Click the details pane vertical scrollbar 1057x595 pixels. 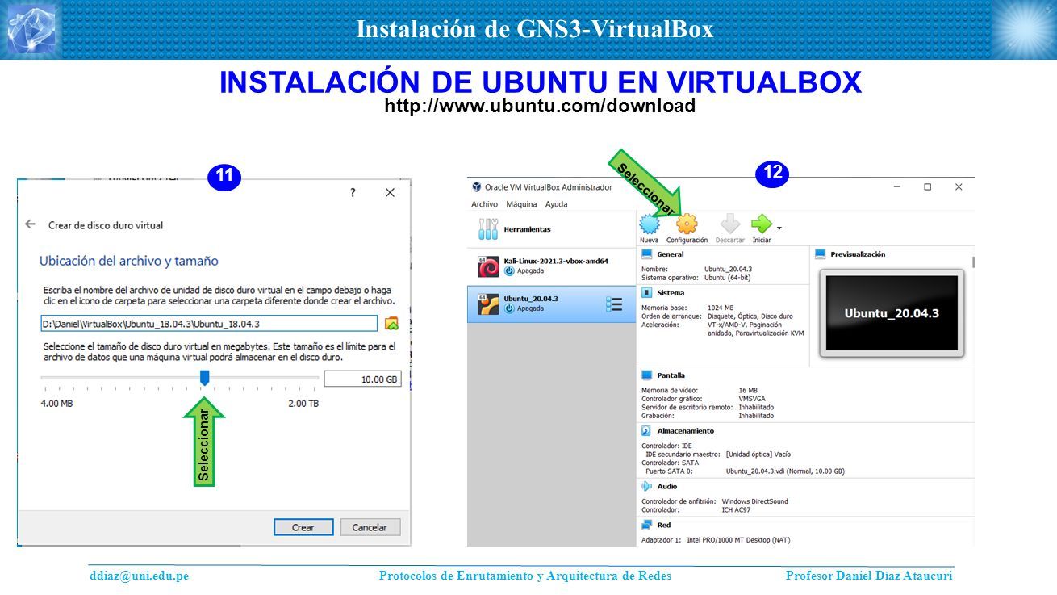972,262
